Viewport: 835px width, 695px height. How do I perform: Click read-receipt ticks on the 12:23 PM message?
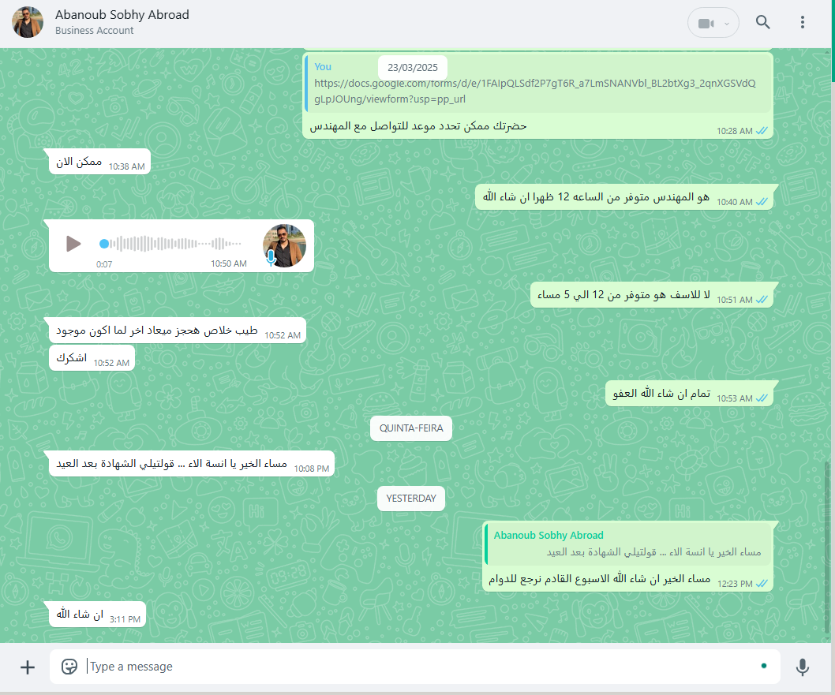click(x=762, y=584)
